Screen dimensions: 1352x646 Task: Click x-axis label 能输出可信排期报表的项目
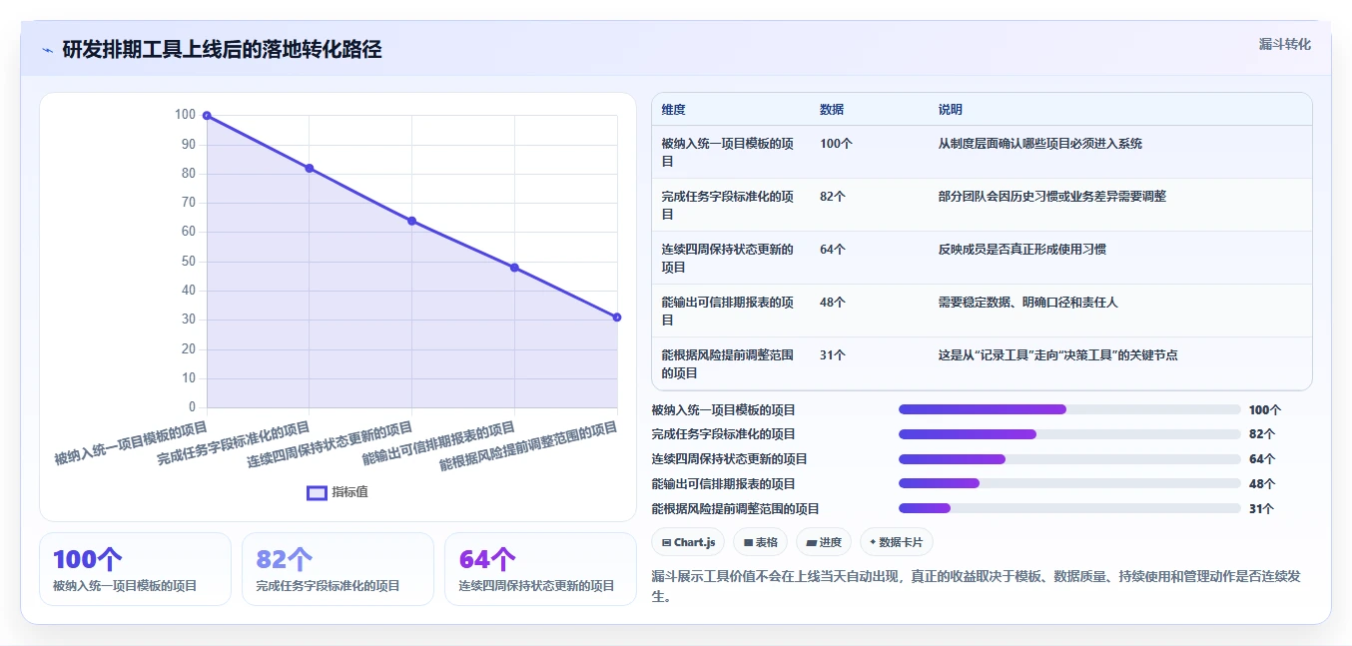(x=439, y=445)
